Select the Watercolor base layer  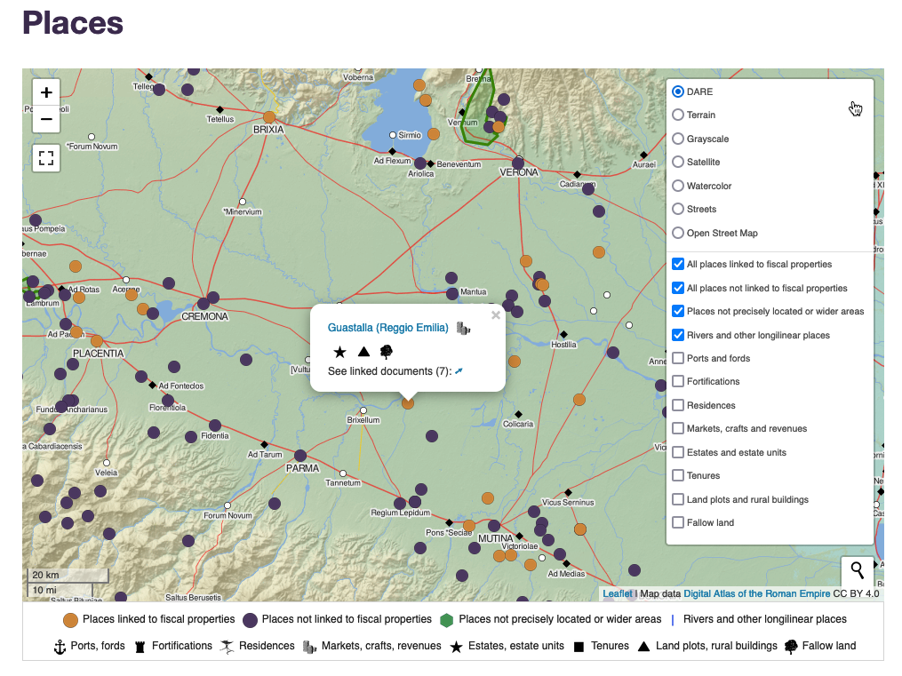(x=678, y=186)
